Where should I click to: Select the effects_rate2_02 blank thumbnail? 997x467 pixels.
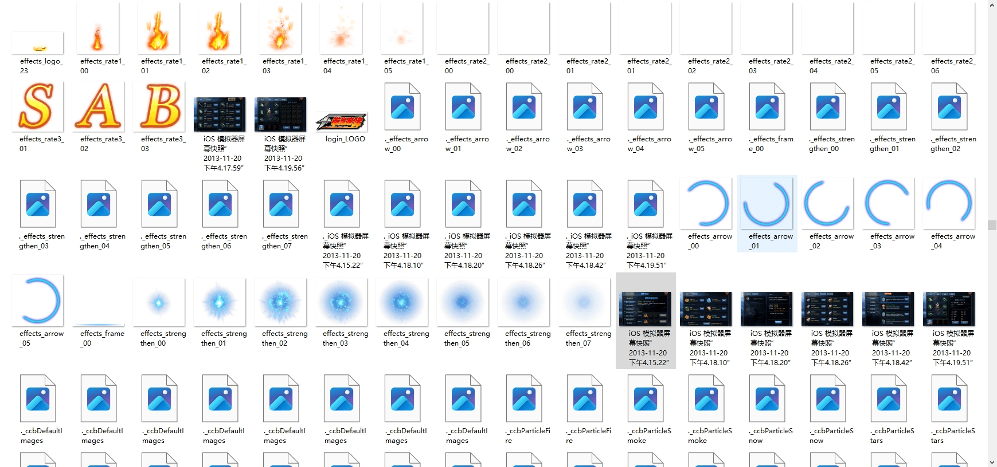tap(706, 28)
